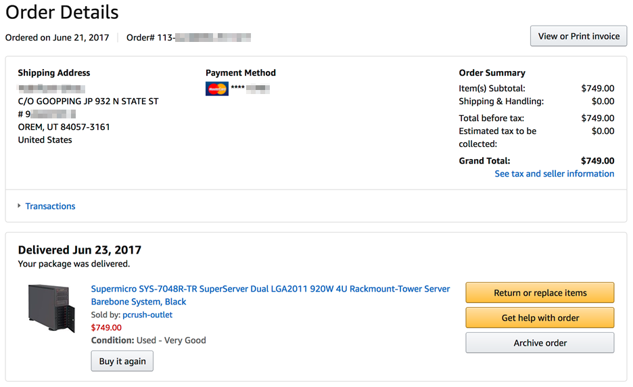Click the Order Summary heading

coord(492,73)
